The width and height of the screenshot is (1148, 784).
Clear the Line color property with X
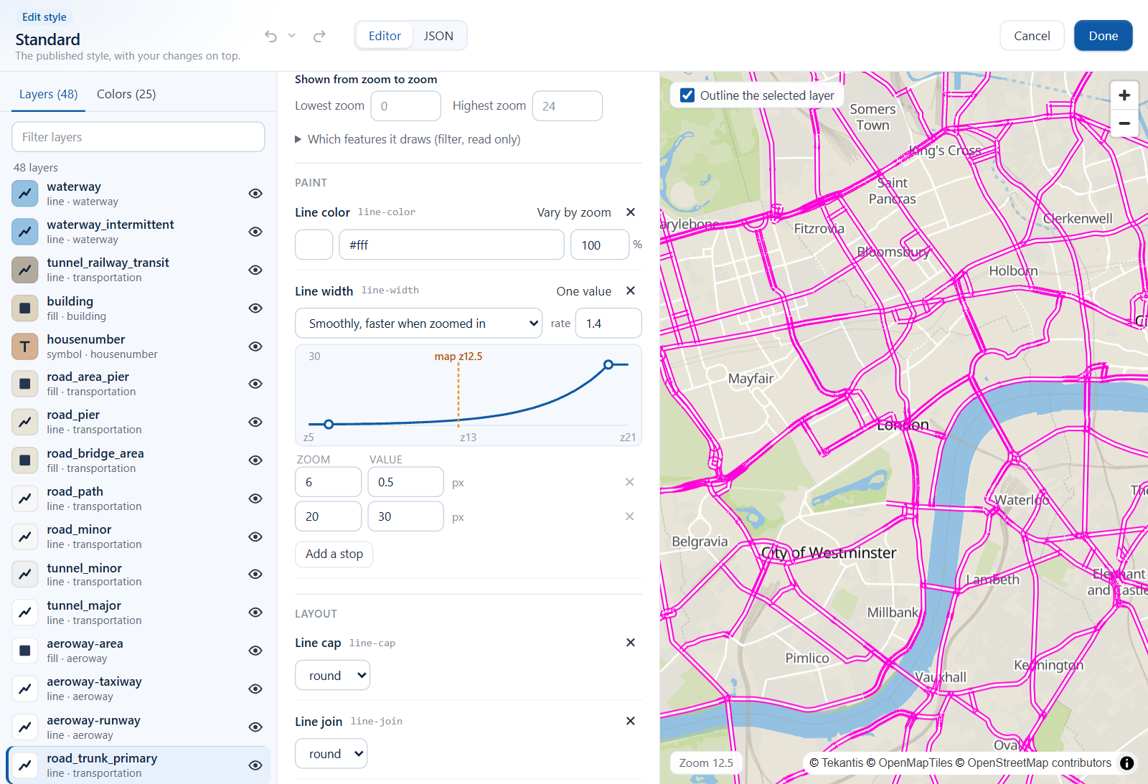click(631, 212)
